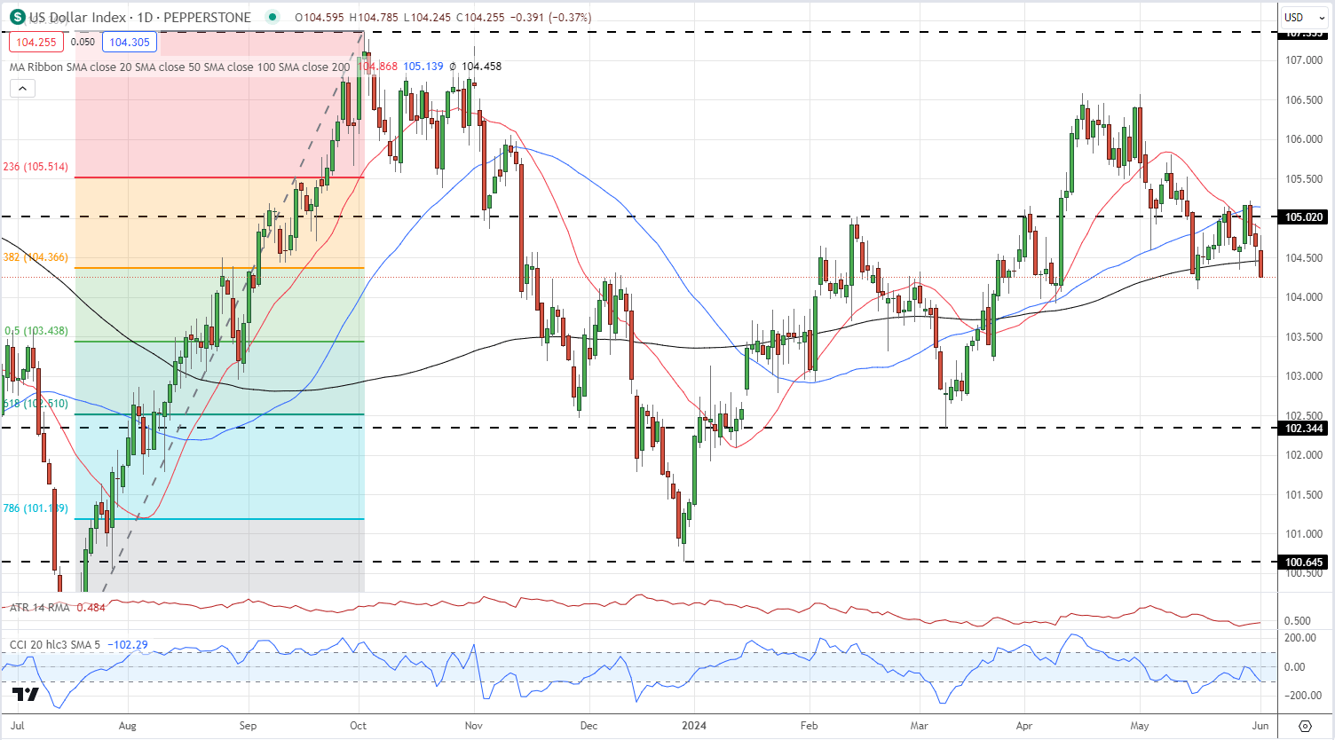
Task: Select the ATR 14 RMA indicator legend
Action: pyautogui.click(x=41, y=608)
